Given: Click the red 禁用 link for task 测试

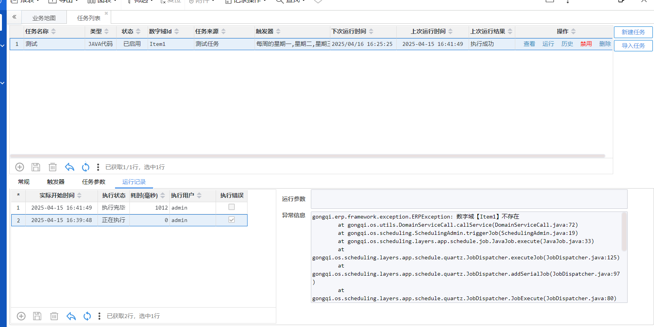Looking at the screenshot, I should click(586, 44).
